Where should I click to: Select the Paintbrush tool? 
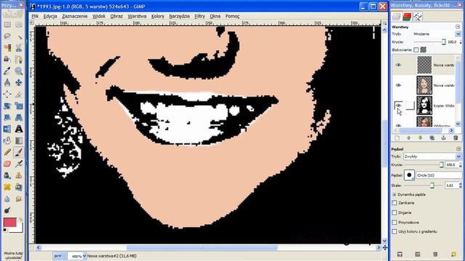19,152
